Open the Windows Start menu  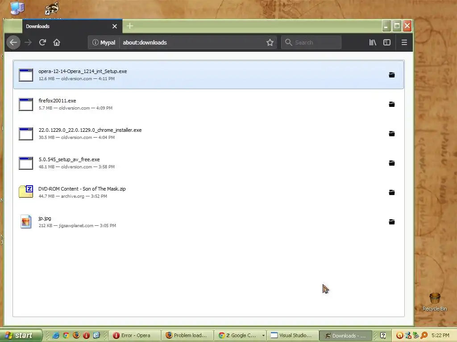(21, 335)
